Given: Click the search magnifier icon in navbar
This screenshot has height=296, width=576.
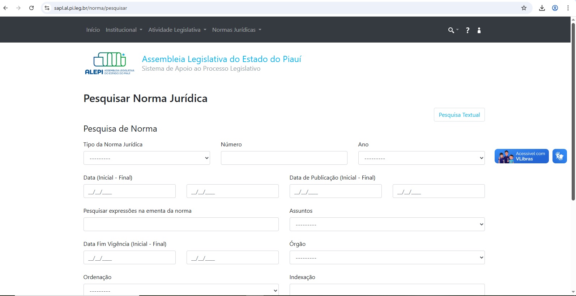Looking at the screenshot, I should (x=452, y=30).
